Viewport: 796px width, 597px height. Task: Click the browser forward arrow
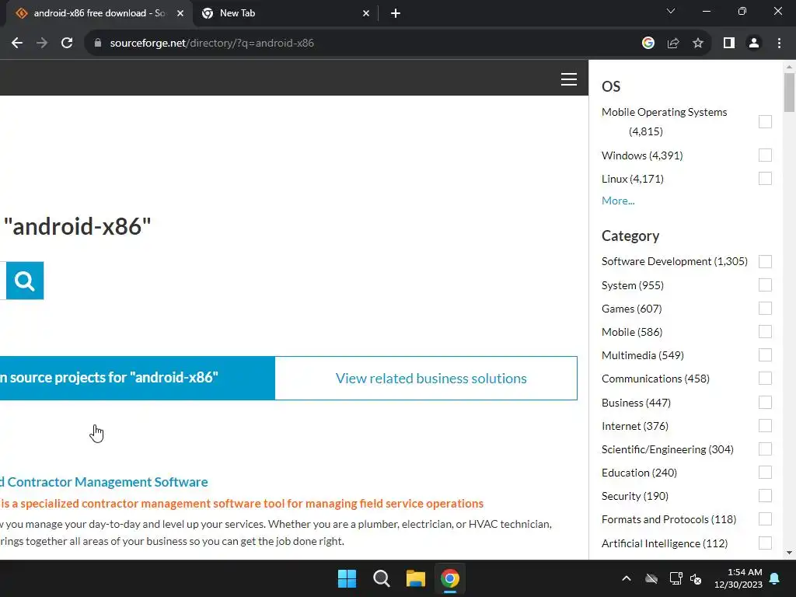click(42, 44)
